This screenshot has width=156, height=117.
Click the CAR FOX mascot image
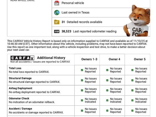pyautogui.click(x=137, y=21)
